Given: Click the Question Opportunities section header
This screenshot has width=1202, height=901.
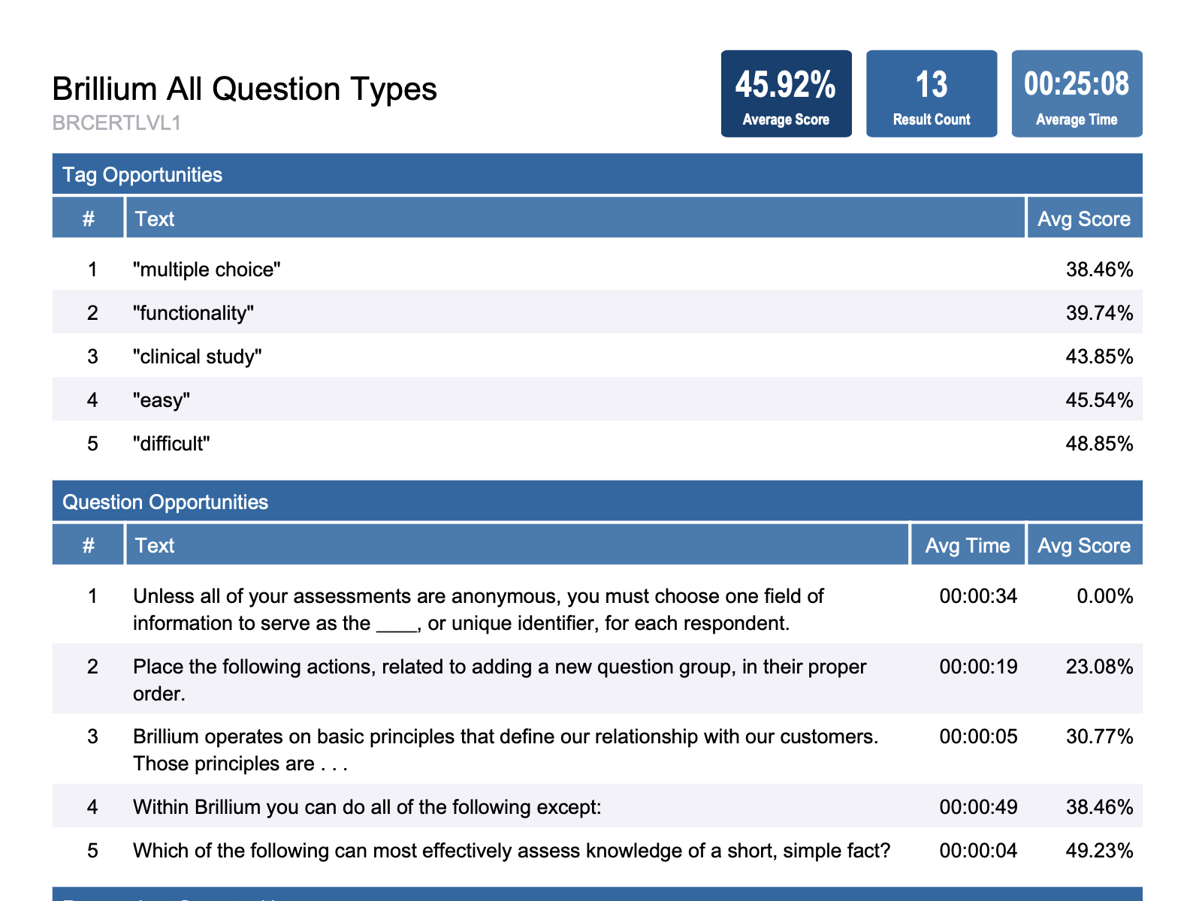Looking at the screenshot, I should click(x=166, y=502).
